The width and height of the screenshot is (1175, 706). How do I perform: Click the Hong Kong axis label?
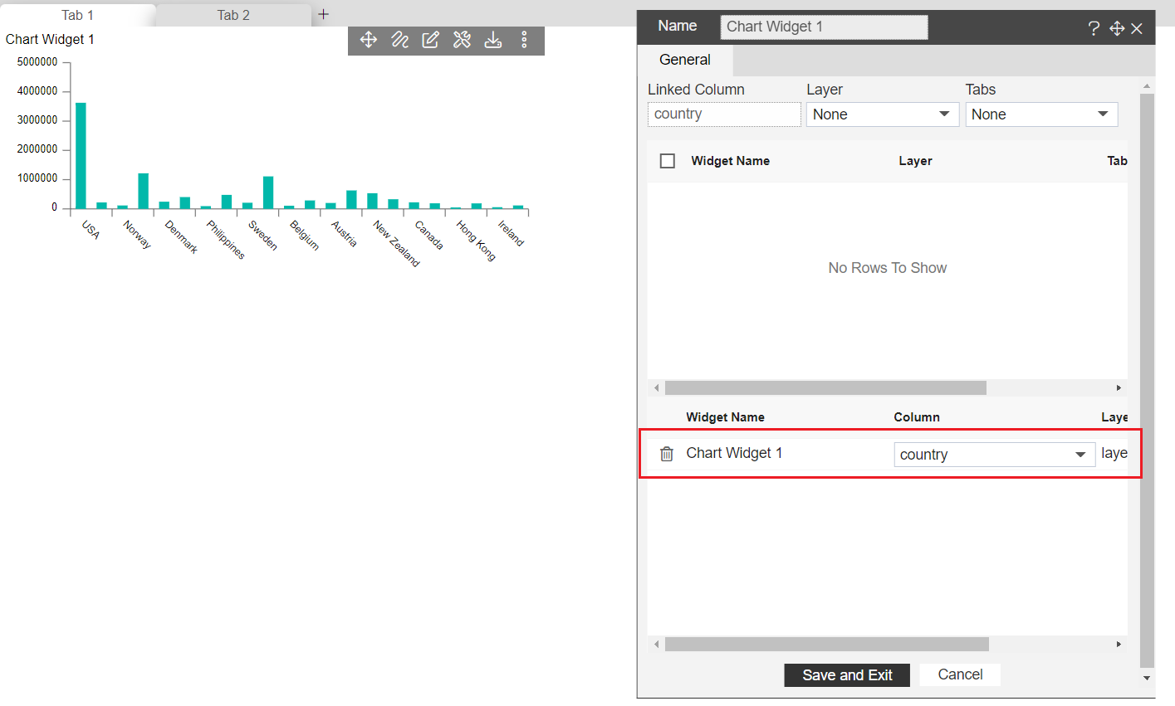coord(476,241)
